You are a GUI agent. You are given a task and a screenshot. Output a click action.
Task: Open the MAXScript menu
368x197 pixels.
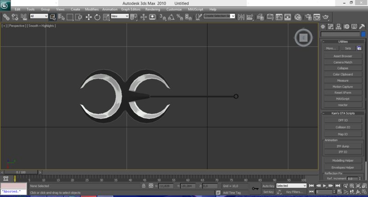[195, 9]
